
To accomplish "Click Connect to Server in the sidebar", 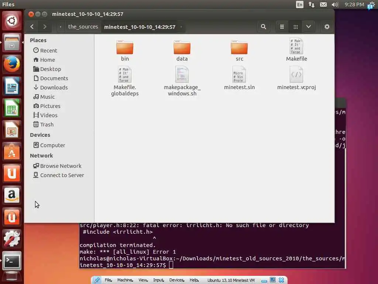I will click(x=59, y=175).
